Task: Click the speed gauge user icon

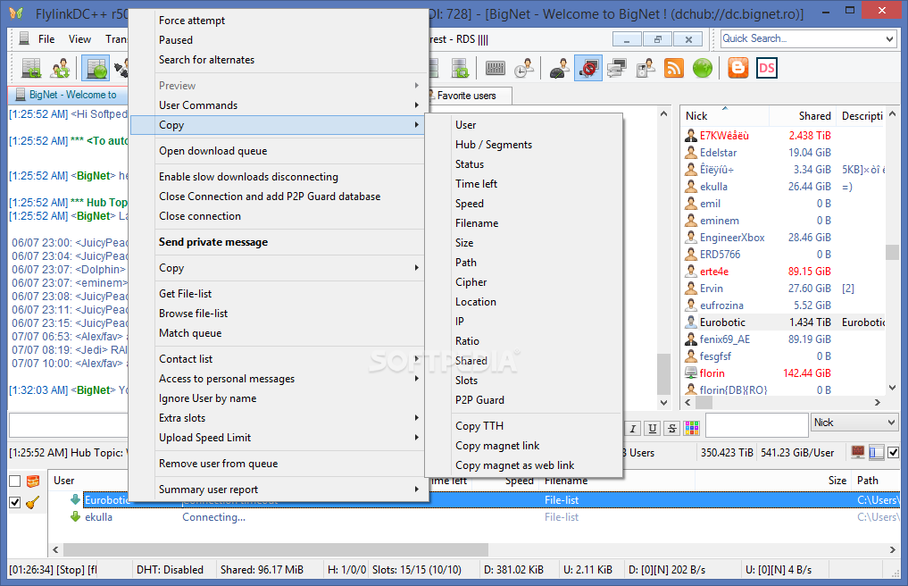Action: [x=560, y=69]
